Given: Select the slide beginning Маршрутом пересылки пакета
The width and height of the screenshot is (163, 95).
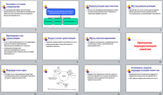Looking at the screenshot, I should click(102, 78).
